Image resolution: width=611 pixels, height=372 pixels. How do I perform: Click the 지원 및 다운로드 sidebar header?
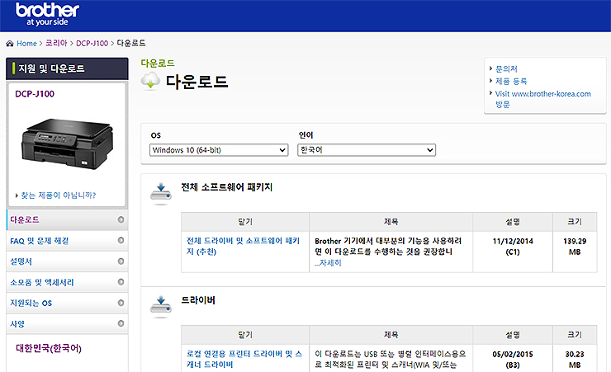pos(67,69)
